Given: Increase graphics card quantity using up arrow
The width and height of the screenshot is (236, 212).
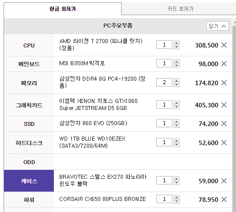Looking at the screenshot, I should tap(176, 103).
